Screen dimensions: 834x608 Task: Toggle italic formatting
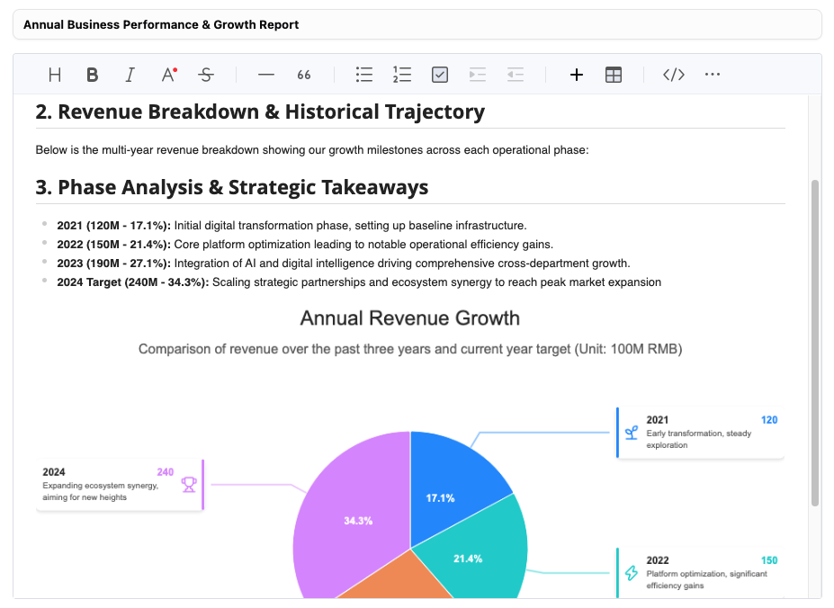click(x=130, y=75)
